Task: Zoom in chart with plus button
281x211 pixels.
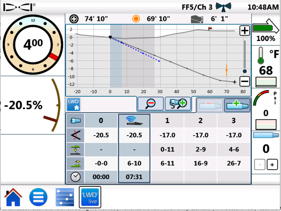Action: coord(244,31)
